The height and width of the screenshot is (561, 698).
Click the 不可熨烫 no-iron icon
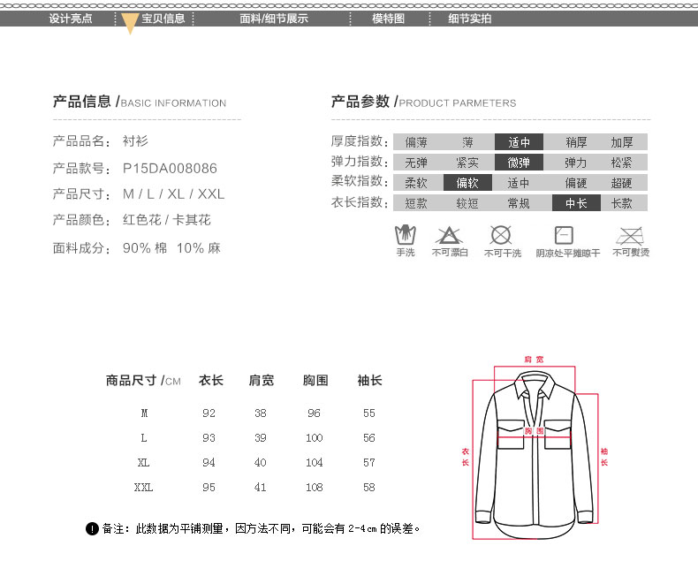coord(630,235)
